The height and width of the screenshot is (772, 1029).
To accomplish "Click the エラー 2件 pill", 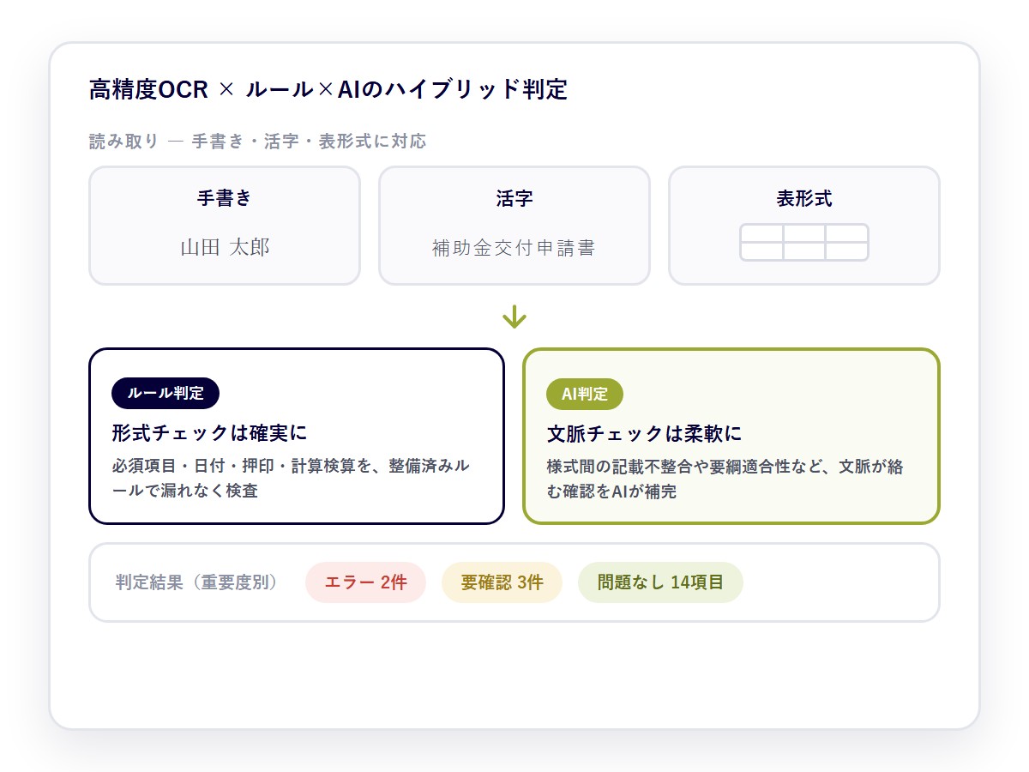I will point(365,582).
